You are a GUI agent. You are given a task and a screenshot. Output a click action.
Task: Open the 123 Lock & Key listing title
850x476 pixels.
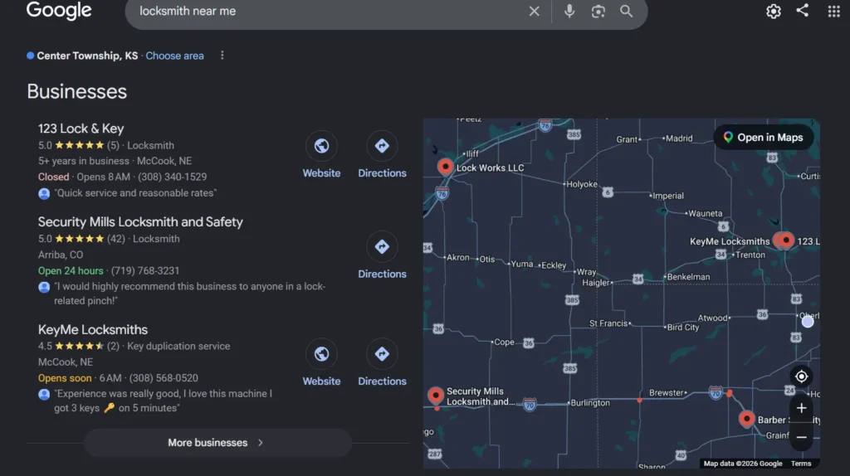click(x=81, y=129)
